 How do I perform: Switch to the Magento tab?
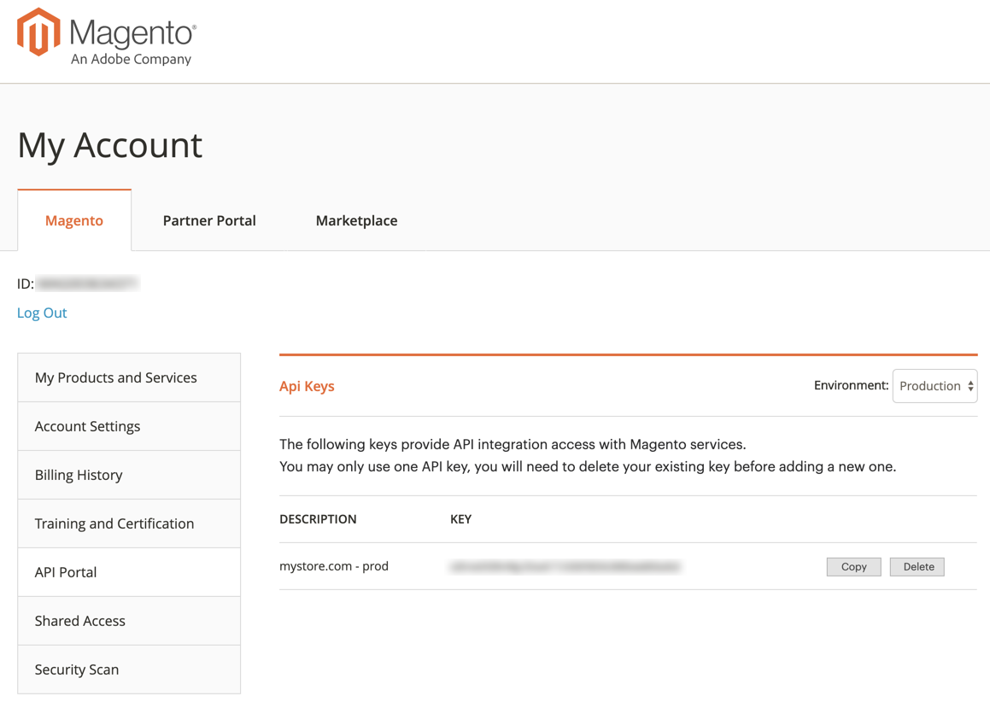click(73, 220)
